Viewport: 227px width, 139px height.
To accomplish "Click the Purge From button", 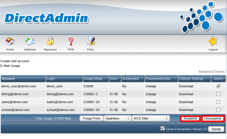I will pos(91,118).
